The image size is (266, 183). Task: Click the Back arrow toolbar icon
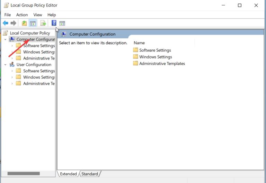click(6, 23)
